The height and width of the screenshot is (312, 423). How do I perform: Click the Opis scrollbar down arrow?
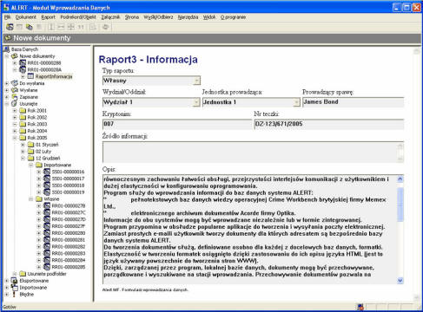point(400,280)
